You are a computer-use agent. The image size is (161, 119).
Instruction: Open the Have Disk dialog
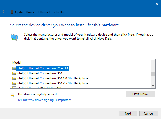[x=141, y=94]
